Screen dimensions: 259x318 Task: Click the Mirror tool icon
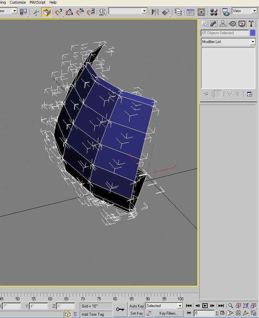coord(155,12)
